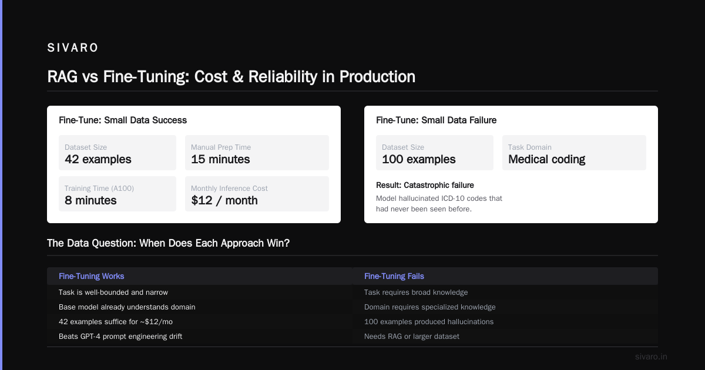Open the sivaro.in footer link

652,356
